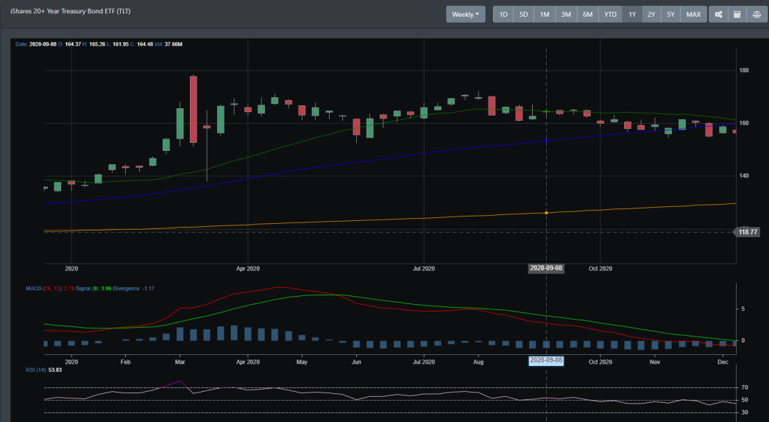Switch chart to 1M range
Screen dimensions: 769x422
[x=545, y=14]
